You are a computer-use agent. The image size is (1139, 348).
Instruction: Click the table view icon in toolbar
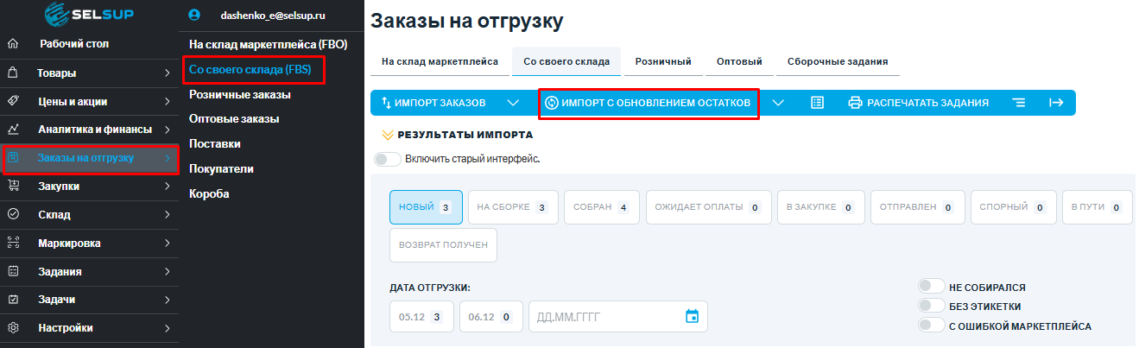pyautogui.click(x=817, y=103)
